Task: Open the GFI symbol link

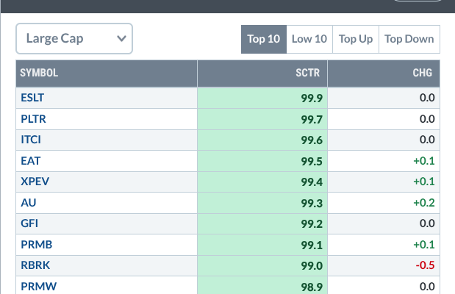Action: click(29, 223)
